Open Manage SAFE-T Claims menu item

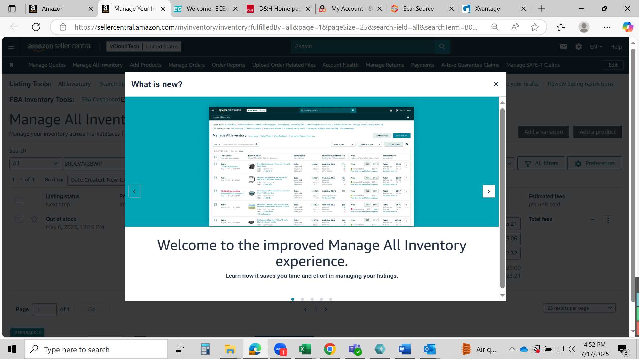click(x=533, y=65)
